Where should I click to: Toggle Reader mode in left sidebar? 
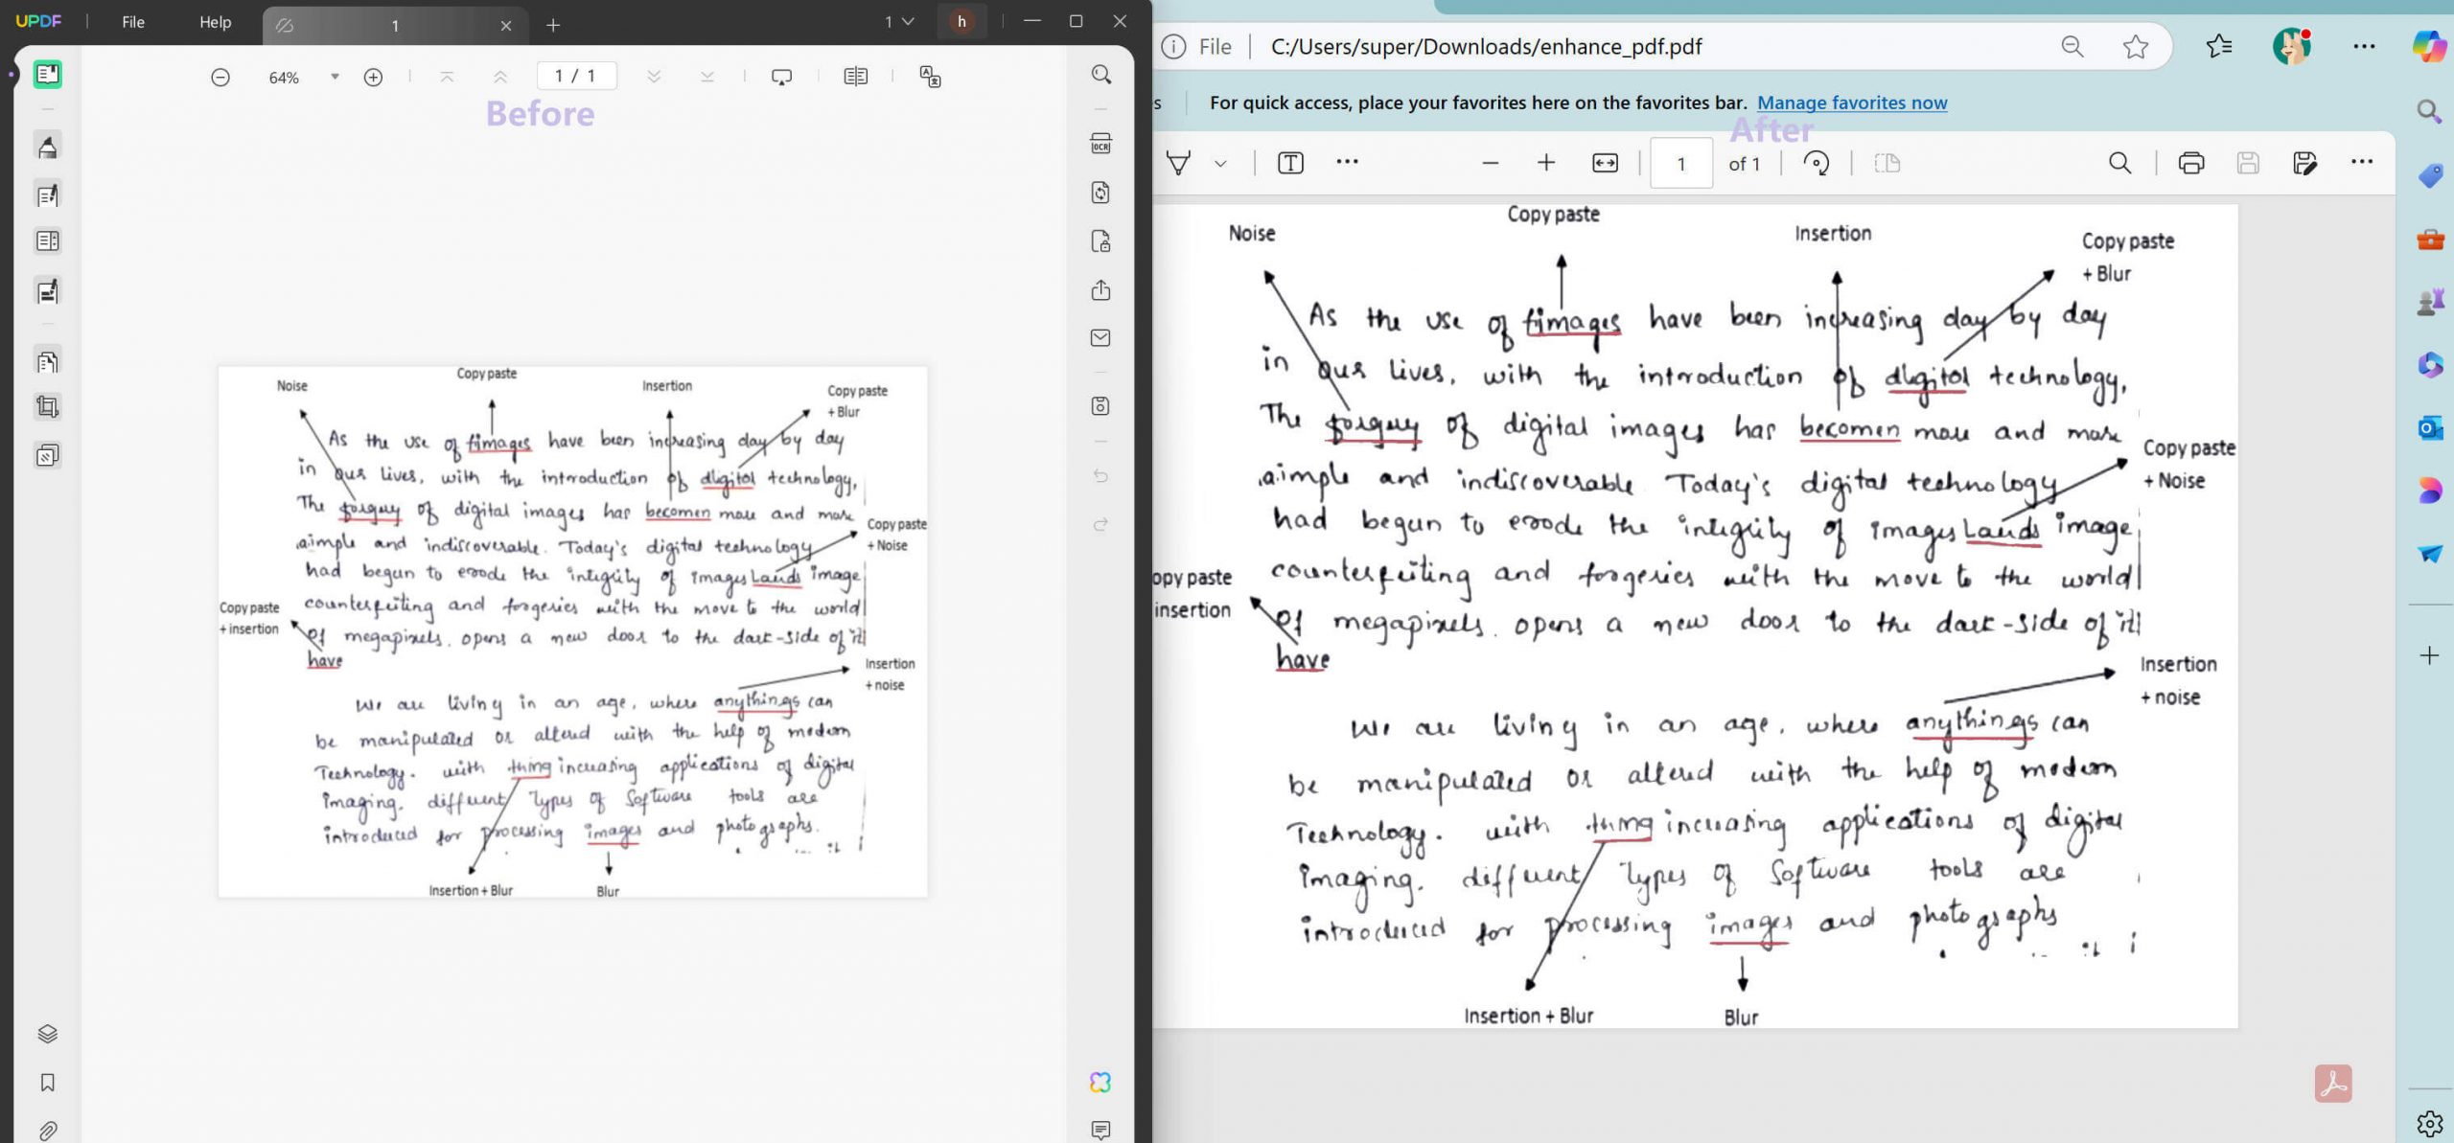[47, 75]
